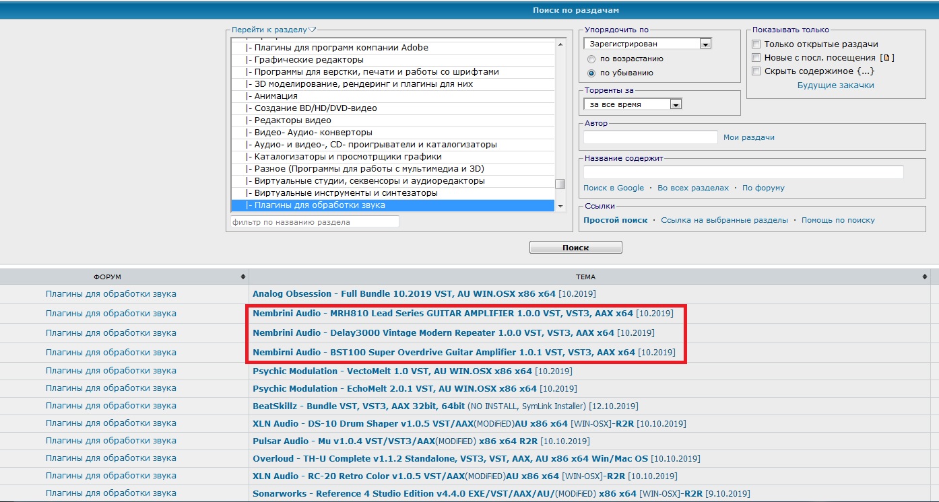Select 'Разное (Программы для работы с мультимедиа и 3D)' section
The image size is (939, 502).
(393, 169)
